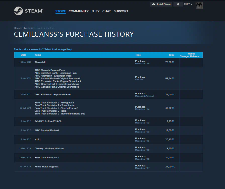Click the MasterCard **07 payment method
The height and width of the screenshot is (189, 225).
point(142,168)
